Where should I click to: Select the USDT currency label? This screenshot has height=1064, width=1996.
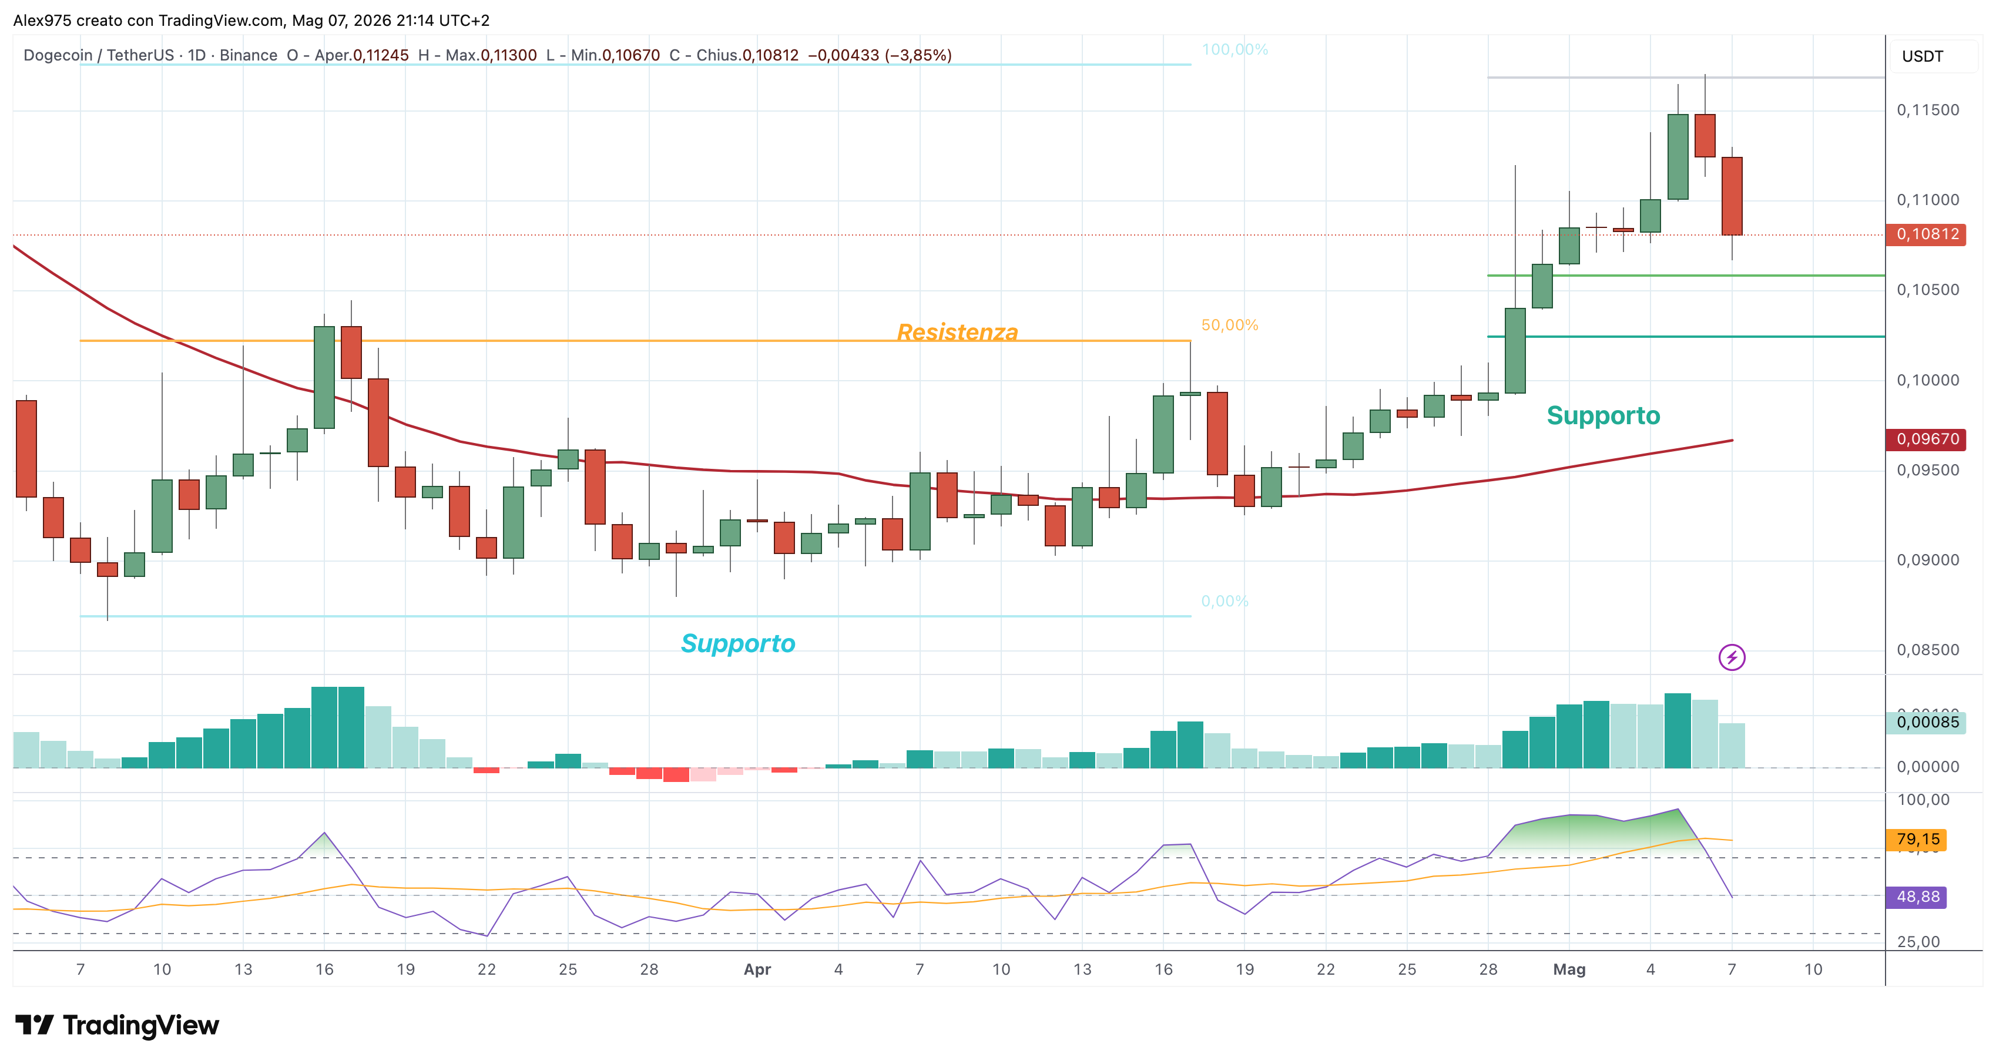pos(1923,56)
